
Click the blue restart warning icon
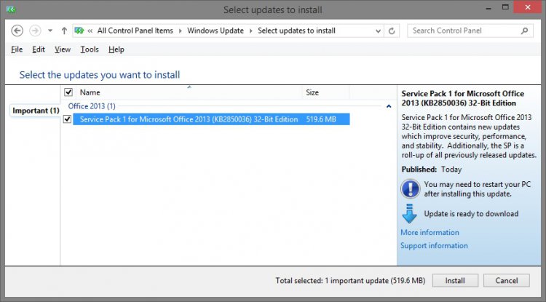pos(410,189)
